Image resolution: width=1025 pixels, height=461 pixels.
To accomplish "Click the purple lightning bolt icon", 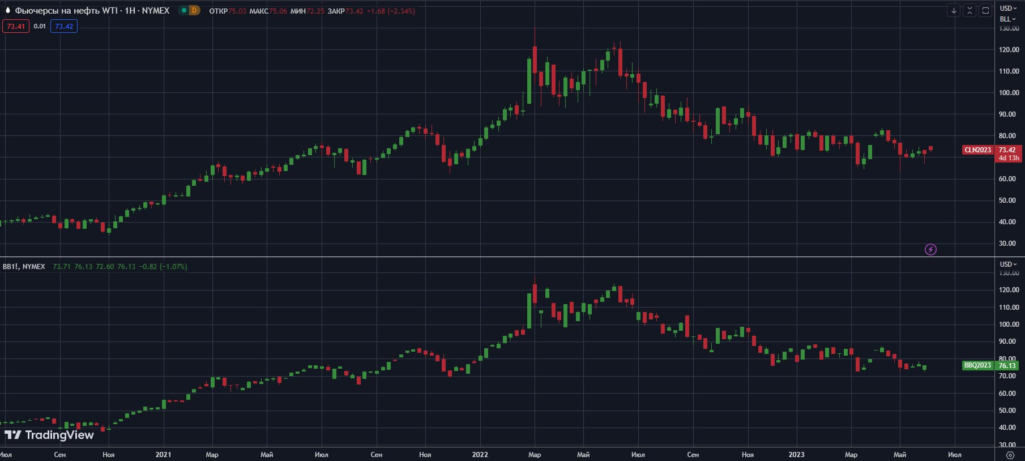I will tap(930, 249).
